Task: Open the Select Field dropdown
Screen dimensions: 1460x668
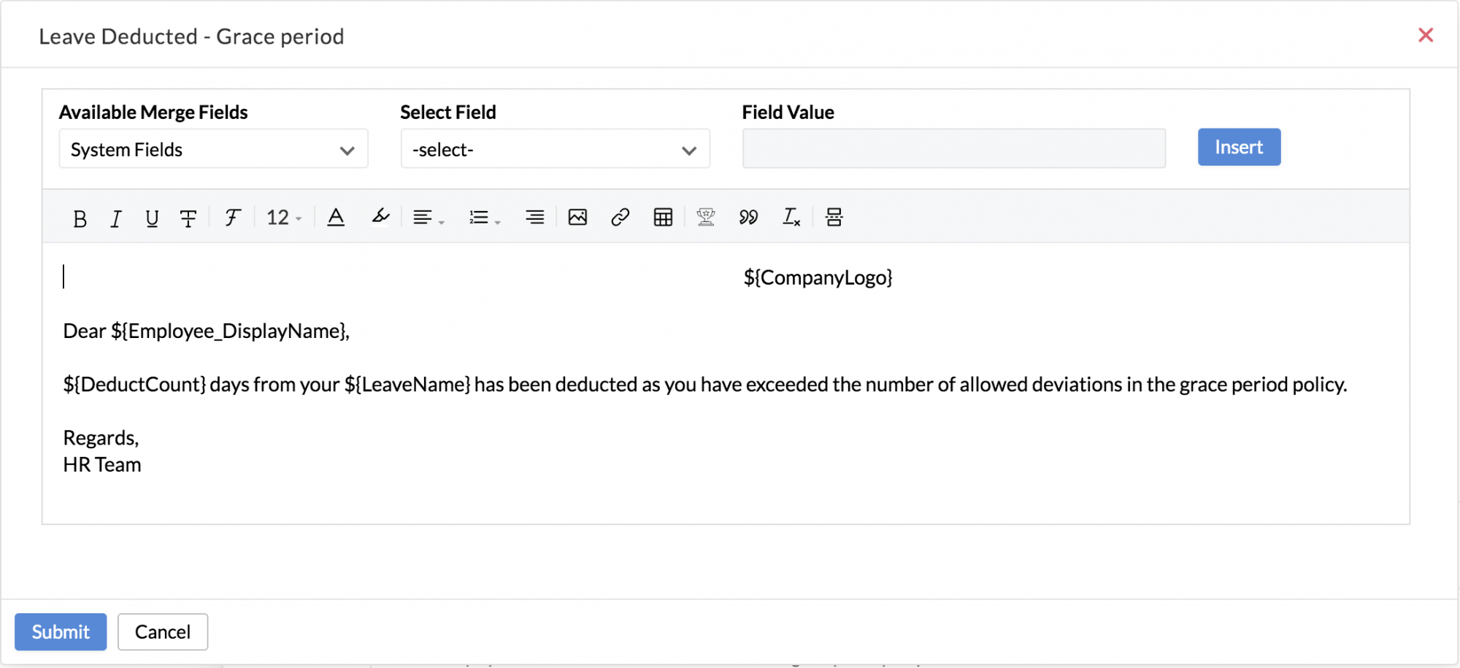Action: 554,149
